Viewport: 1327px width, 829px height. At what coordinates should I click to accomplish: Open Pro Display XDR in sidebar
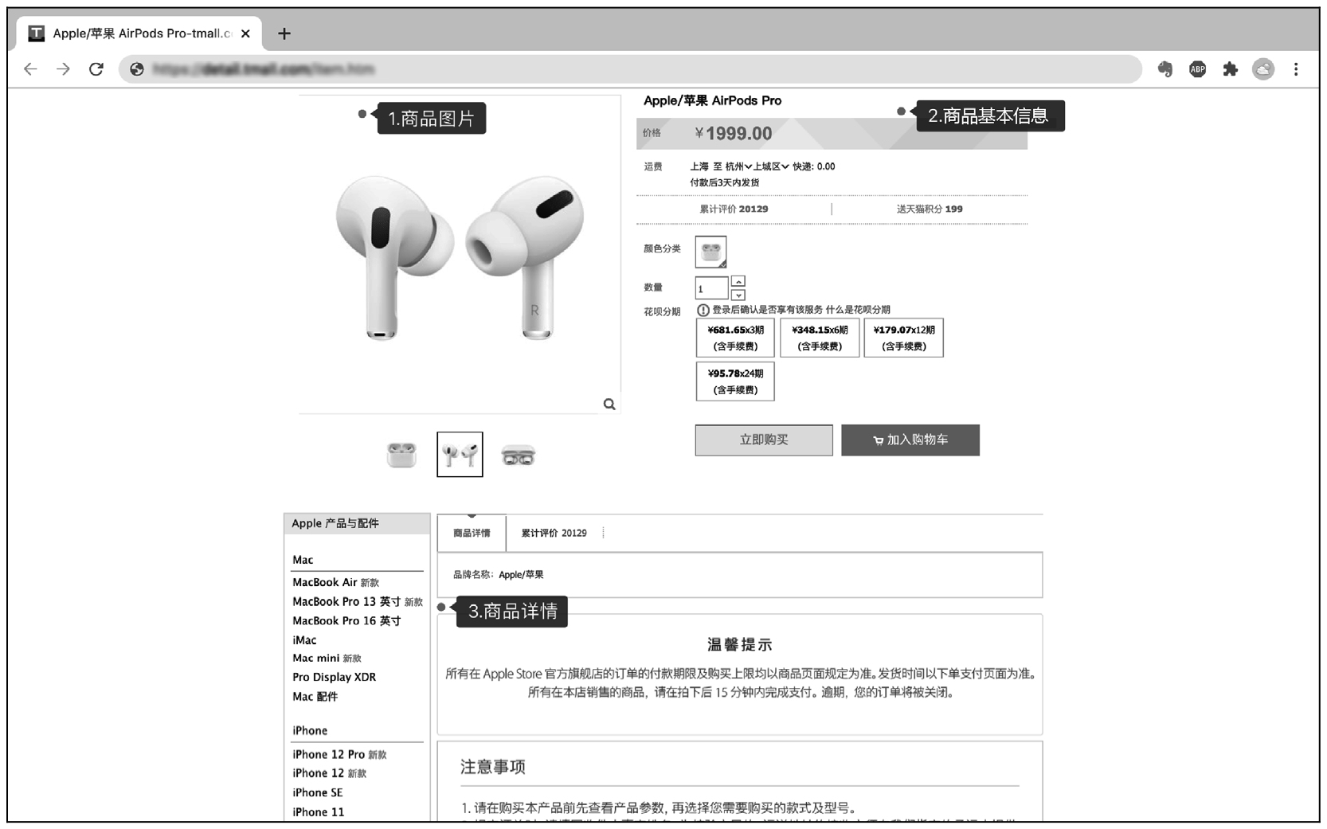tap(334, 677)
